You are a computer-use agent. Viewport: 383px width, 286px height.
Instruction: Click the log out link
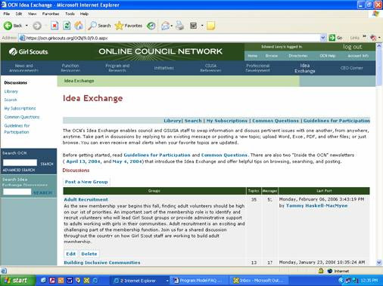pyautogui.click(x=352, y=47)
